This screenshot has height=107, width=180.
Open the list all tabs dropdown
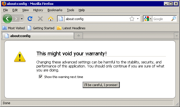point(177,36)
